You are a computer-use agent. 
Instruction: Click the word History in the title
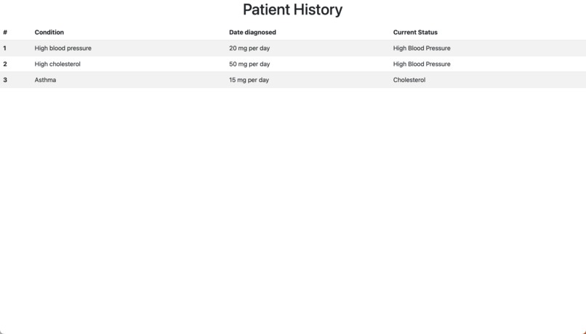tap(316, 9)
